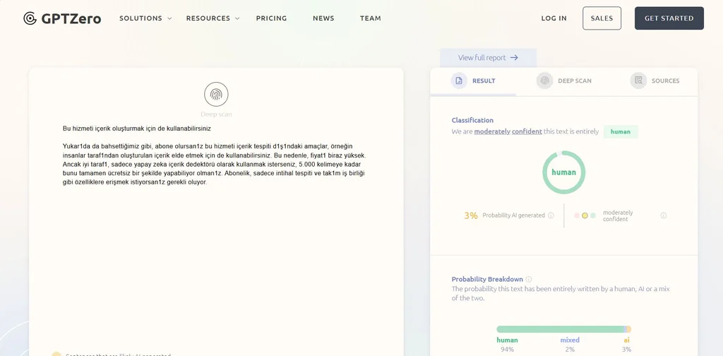The image size is (723, 356).
Task: Click info icon next to Probability AI generated
Action: [551, 215]
